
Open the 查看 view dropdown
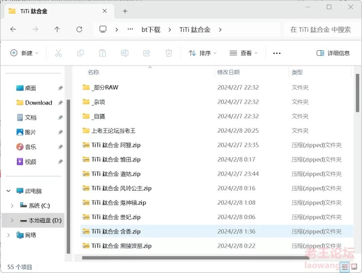(243, 53)
